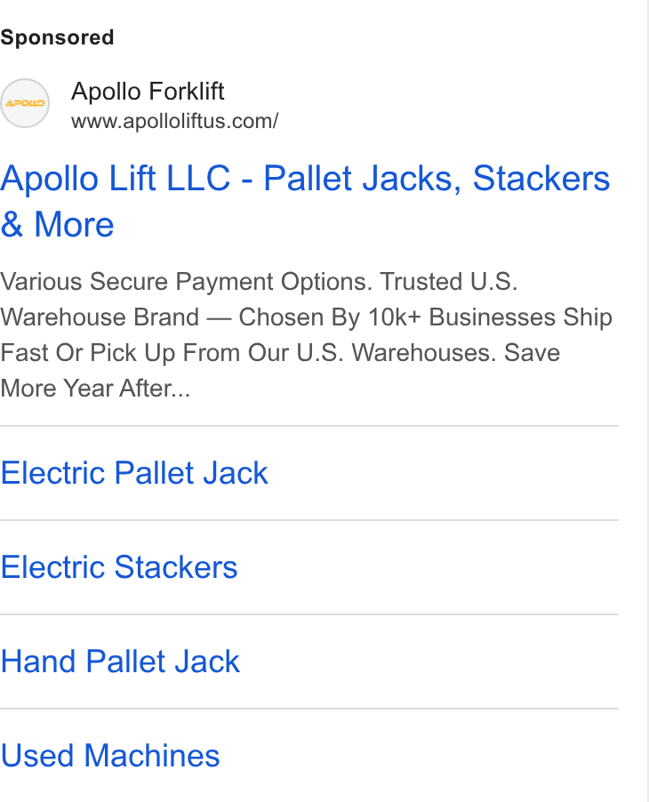Click the truncated "More Year After..." text
Viewport: 649px width, 802px height.
95,389
